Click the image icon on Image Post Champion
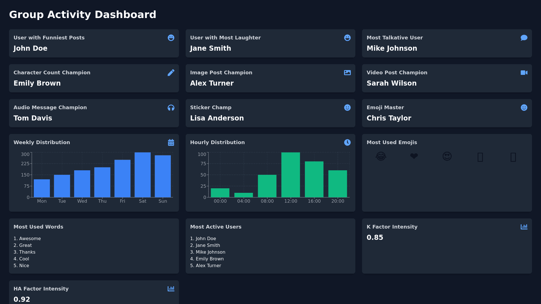Viewport: 541px width, 304px height. (347, 73)
